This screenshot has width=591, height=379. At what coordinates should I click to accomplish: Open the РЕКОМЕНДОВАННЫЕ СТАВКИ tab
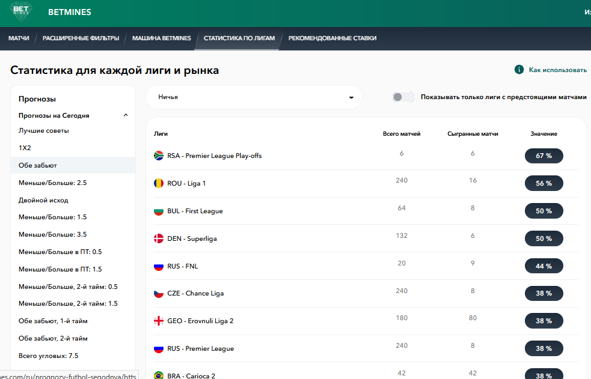click(332, 38)
